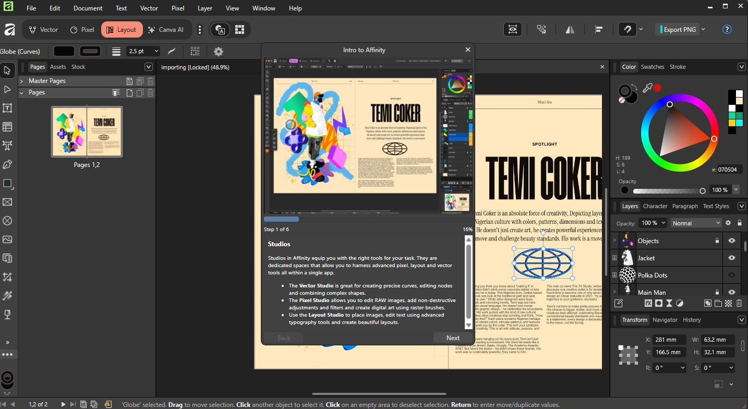Open the Canva AI studio
This screenshot has width=748, height=409.
tap(166, 30)
